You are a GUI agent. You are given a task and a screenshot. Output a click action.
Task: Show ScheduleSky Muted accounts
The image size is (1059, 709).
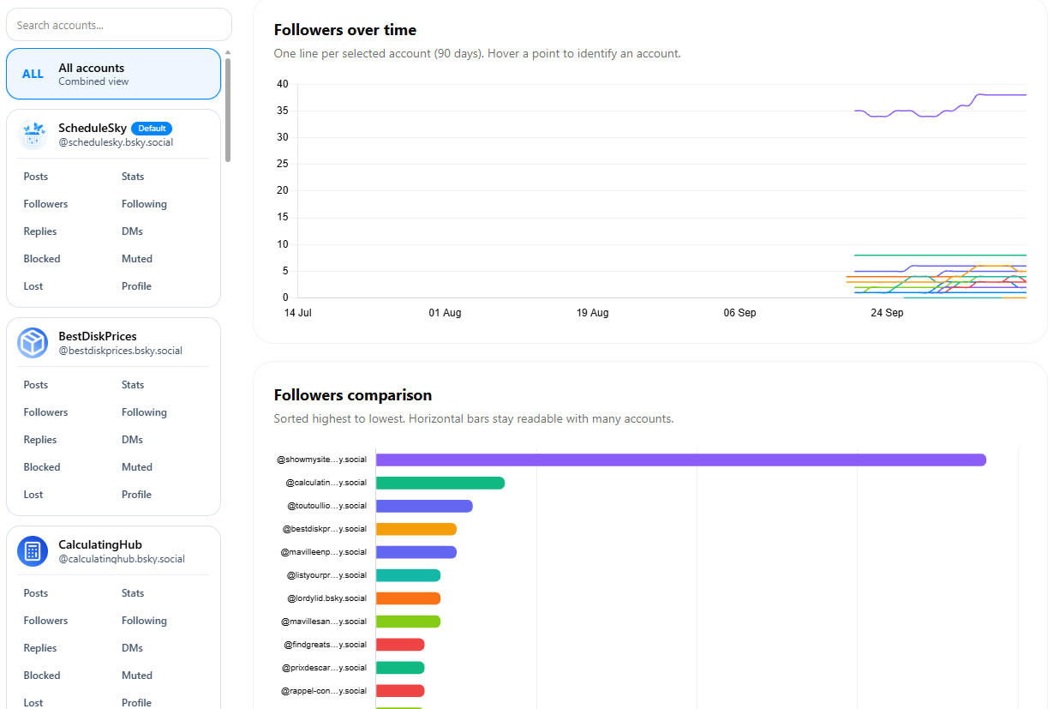(137, 259)
